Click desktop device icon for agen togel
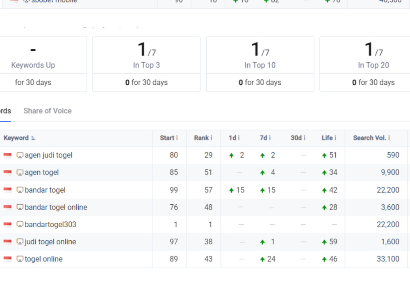 [20, 173]
